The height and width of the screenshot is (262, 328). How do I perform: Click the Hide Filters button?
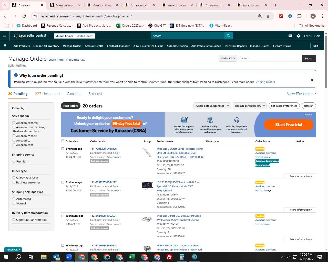pos(70,106)
